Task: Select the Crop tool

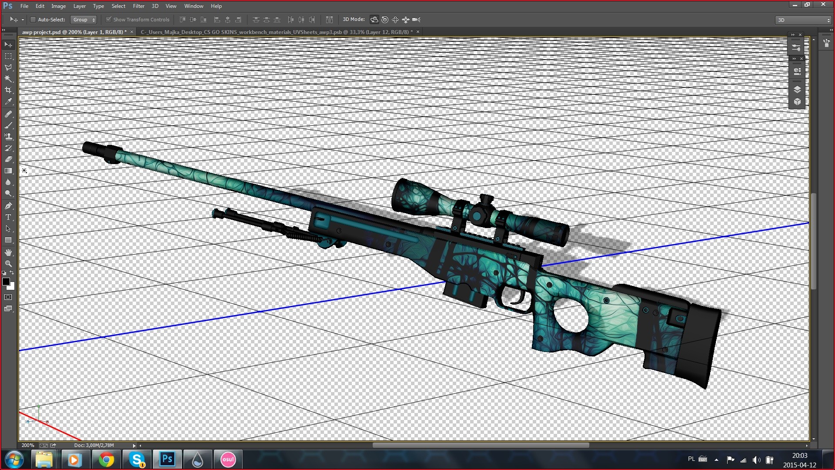Action: (8, 90)
